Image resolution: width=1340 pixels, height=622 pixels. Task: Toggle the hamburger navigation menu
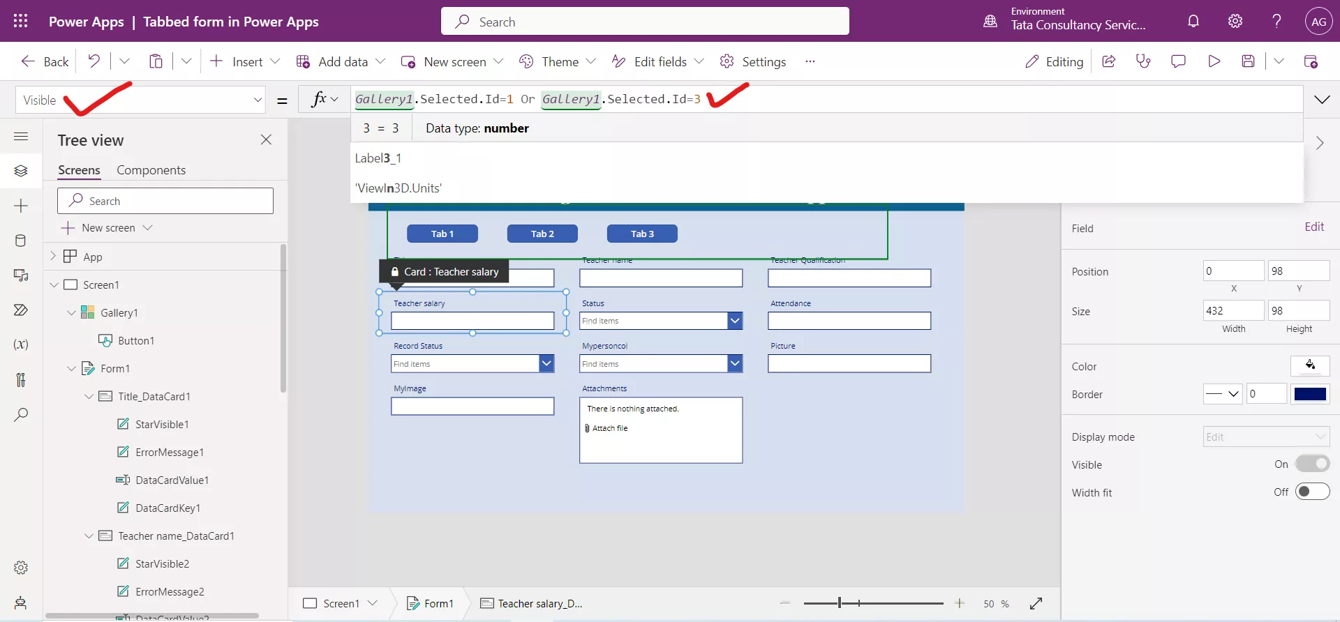pos(21,137)
